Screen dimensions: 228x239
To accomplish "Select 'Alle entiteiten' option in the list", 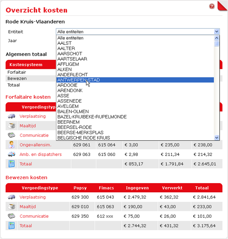I will pos(135,38).
